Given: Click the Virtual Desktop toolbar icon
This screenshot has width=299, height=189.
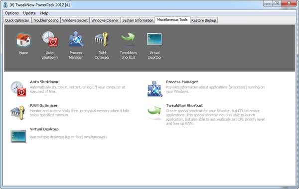Looking at the screenshot, I should (154, 39).
